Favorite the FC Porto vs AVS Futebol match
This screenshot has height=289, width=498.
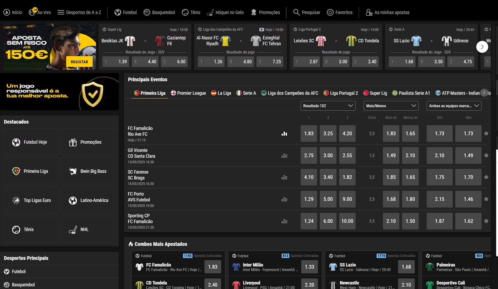pos(486,199)
